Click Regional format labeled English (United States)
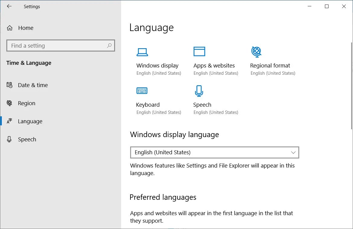Screen dimensions: 353x229 pos(270,65)
